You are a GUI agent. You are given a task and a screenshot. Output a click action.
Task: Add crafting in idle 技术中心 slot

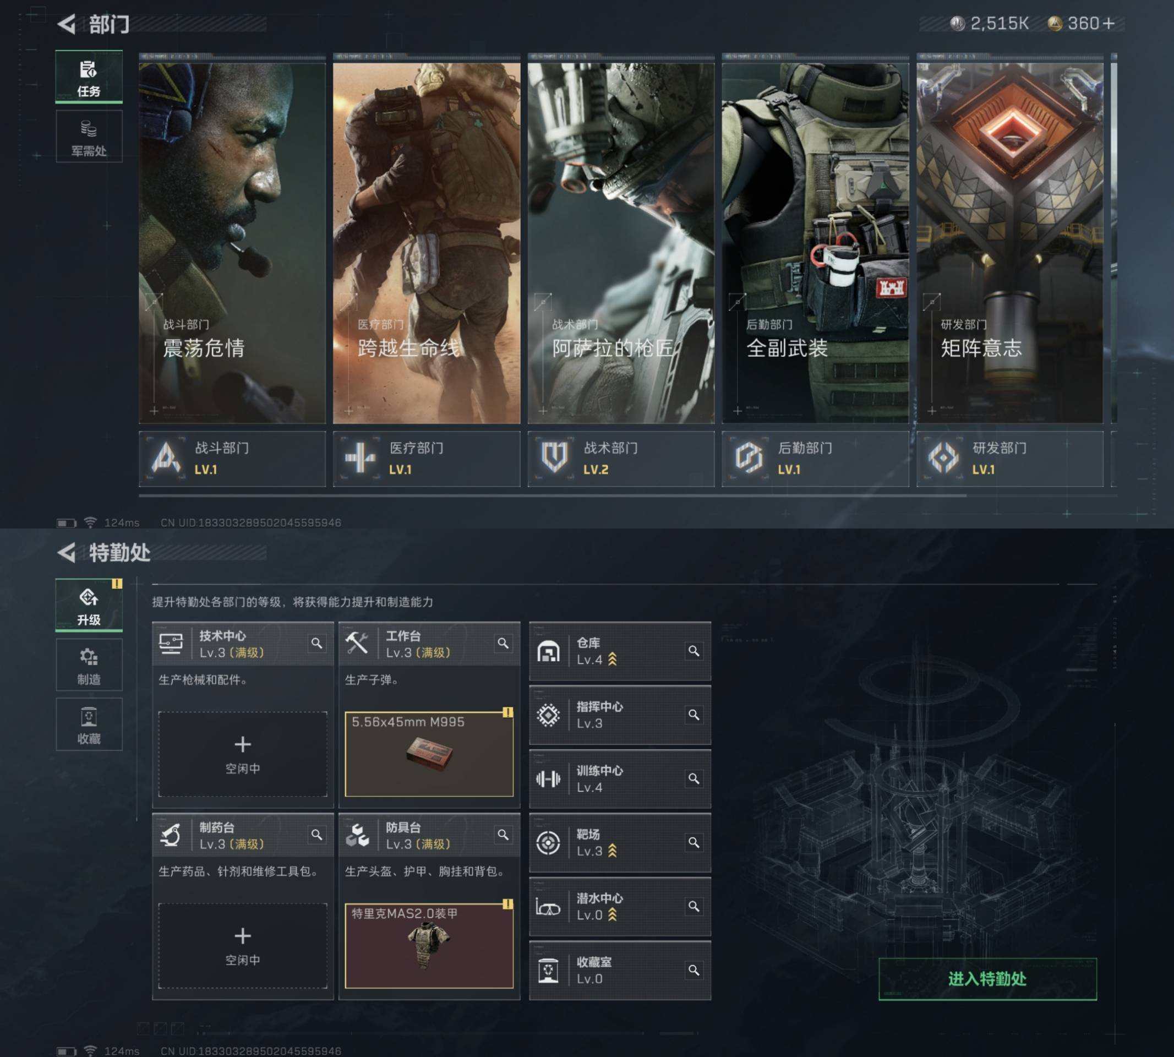tap(243, 754)
